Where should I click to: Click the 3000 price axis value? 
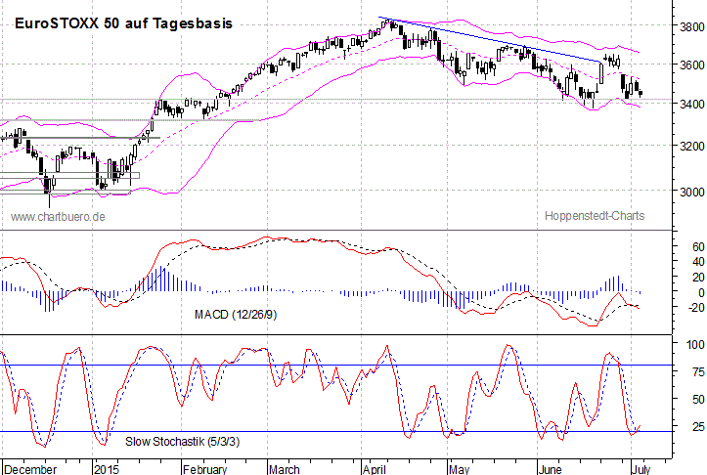(691, 192)
